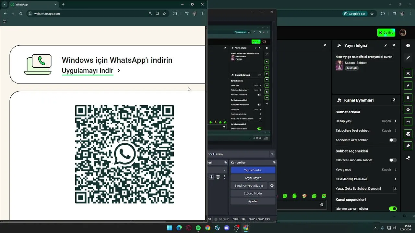Image resolution: width=415 pixels, height=233 pixels.
Task: Click the 60.00 / 60.00 FPS readout
Action: click(x=259, y=219)
